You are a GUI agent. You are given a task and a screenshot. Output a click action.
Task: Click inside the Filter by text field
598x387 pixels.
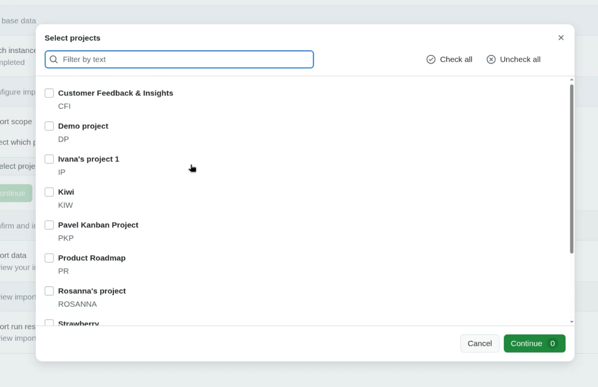pos(179,59)
